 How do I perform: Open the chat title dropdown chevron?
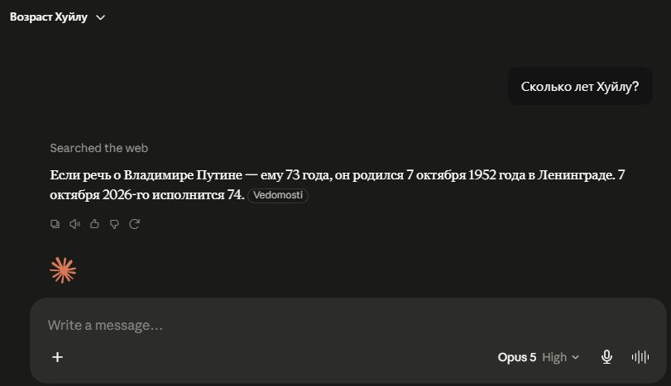click(x=101, y=17)
